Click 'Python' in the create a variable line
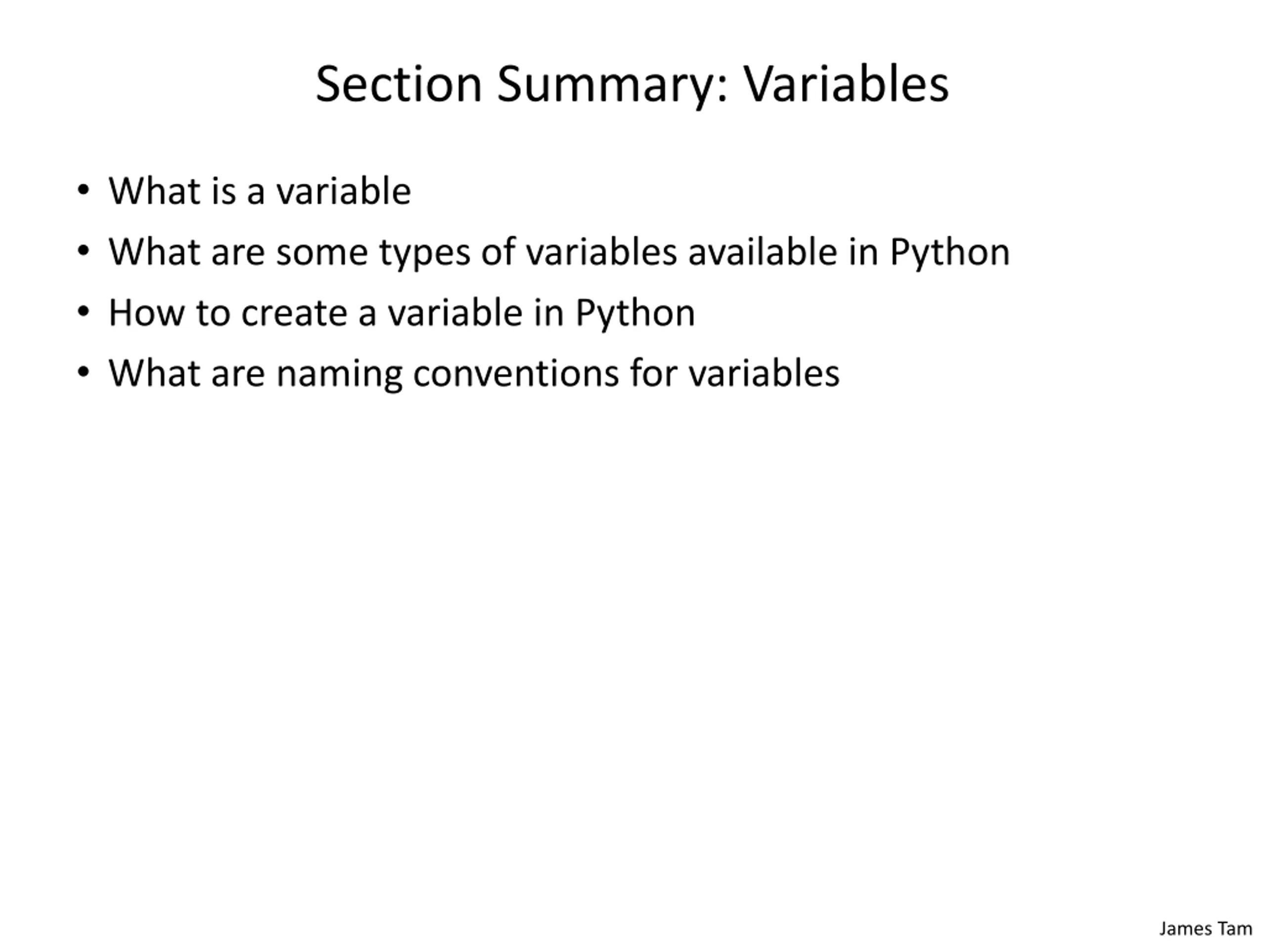Screen dimensions: 1266x949 (x=635, y=313)
